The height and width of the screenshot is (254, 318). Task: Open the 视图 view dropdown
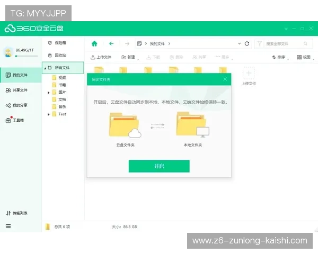pos(306,57)
